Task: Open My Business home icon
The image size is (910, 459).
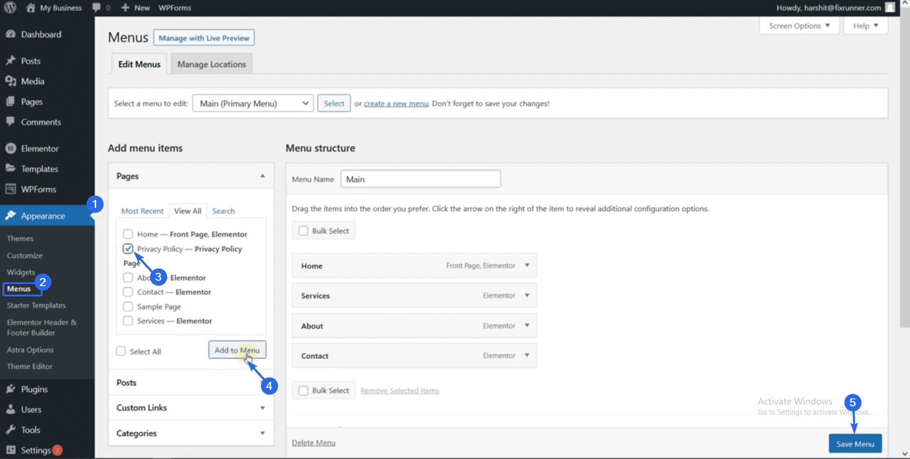Action: [x=31, y=8]
